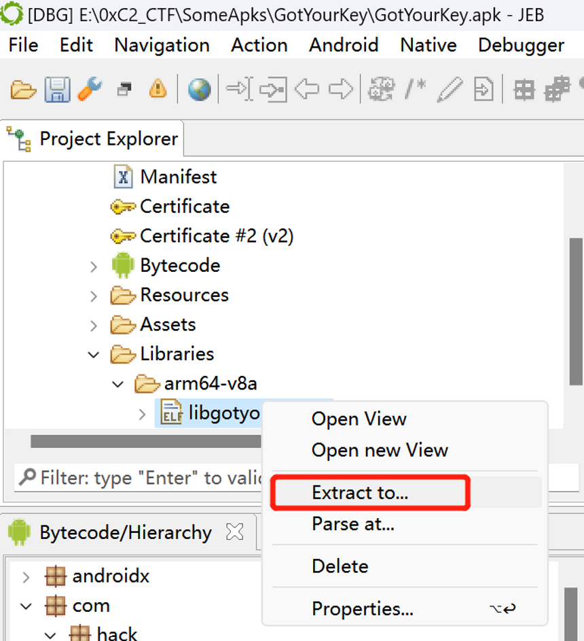Viewport: 584px width, 641px height.
Task: Expand the libgotyo ELF library node
Action: 141,413
